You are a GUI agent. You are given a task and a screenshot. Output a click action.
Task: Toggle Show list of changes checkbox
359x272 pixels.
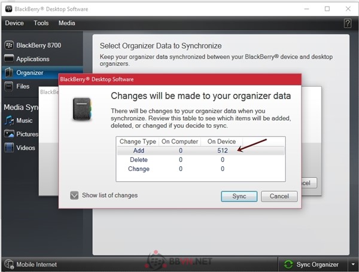74,195
